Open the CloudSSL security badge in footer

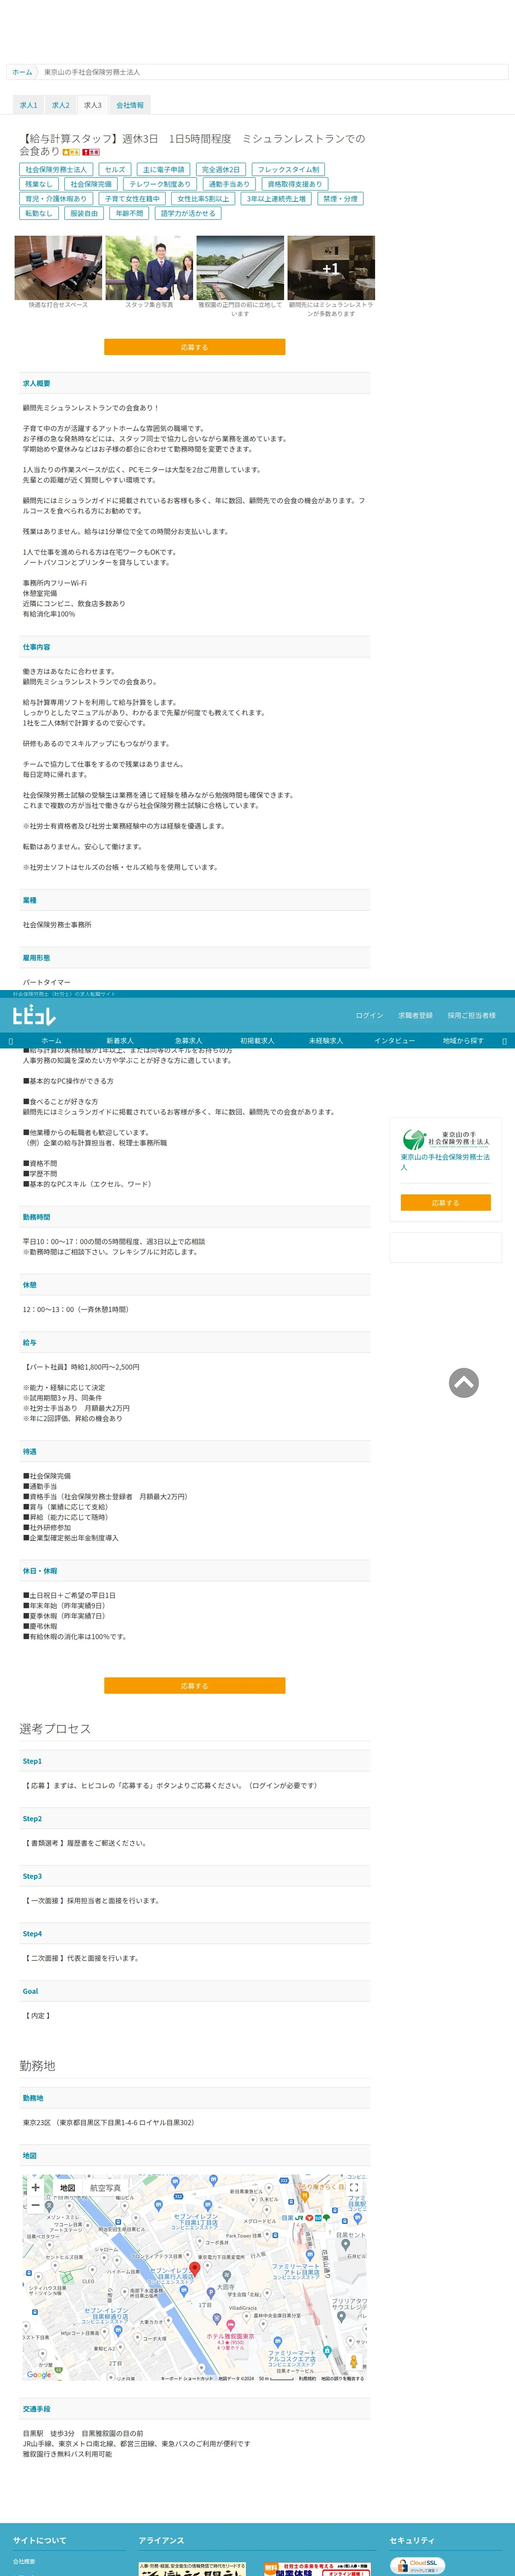tap(418, 2565)
